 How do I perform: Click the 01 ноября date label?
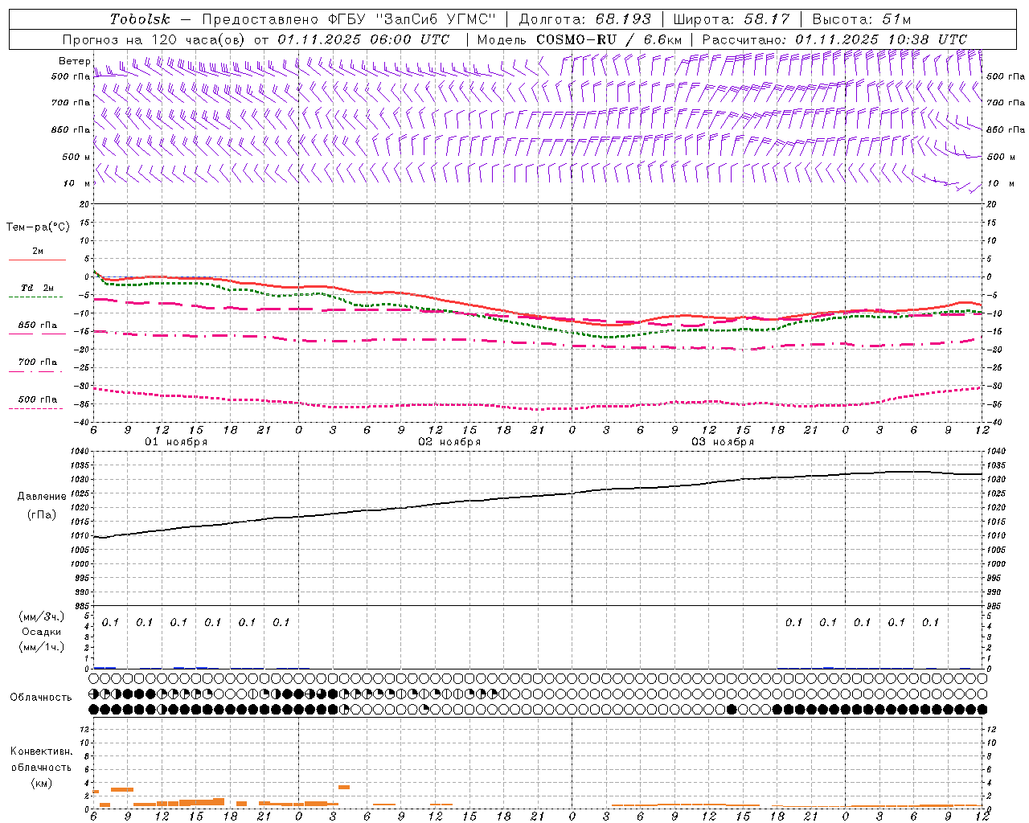[176, 442]
